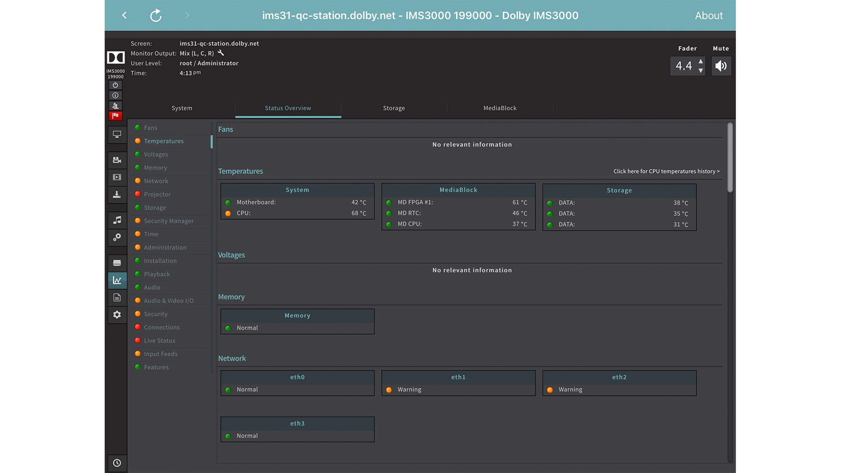
Task: Click the power/standby icon in sidebar
Action: tap(115, 85)
